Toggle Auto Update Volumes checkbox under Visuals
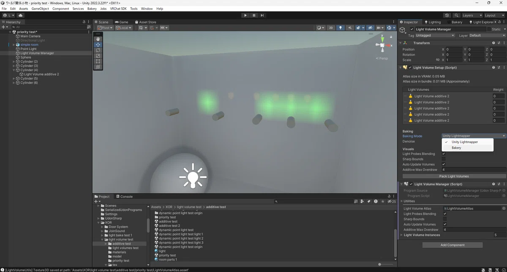This screenshot has height=272, width=507. tap(444, 164)
